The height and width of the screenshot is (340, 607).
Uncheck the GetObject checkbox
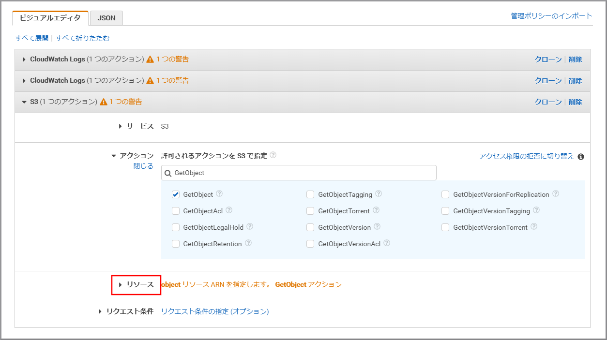click(x=176, y=194)
